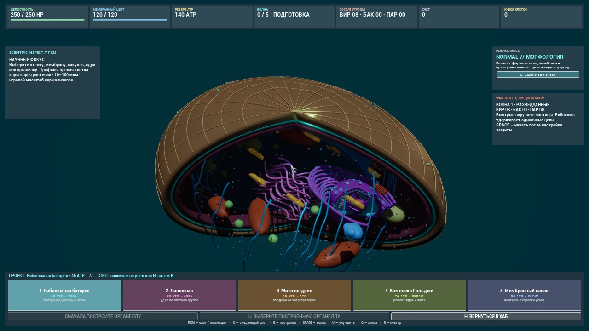
Task: Click the "250 / 250 HP" integrity value
Action: pyautogui.click(x=27, y=15)
